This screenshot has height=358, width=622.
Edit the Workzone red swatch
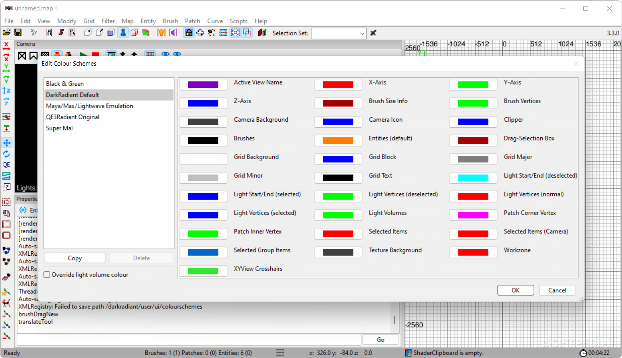pos(473,252)
